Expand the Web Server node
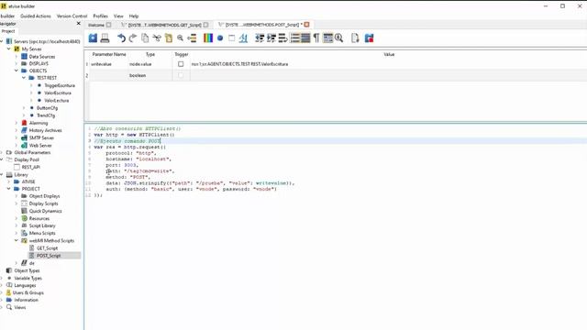The height and width of the screenshot is (330, 587). 17,145
